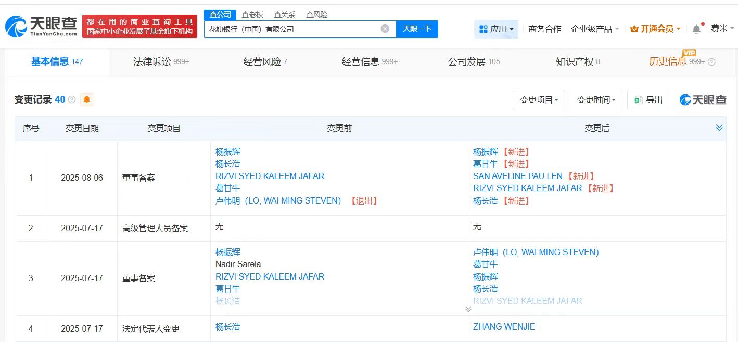Switch to 基本信息 tab
Image resolution: width=738 pixels, height=342 pixels.
click(x=57, y=61)
